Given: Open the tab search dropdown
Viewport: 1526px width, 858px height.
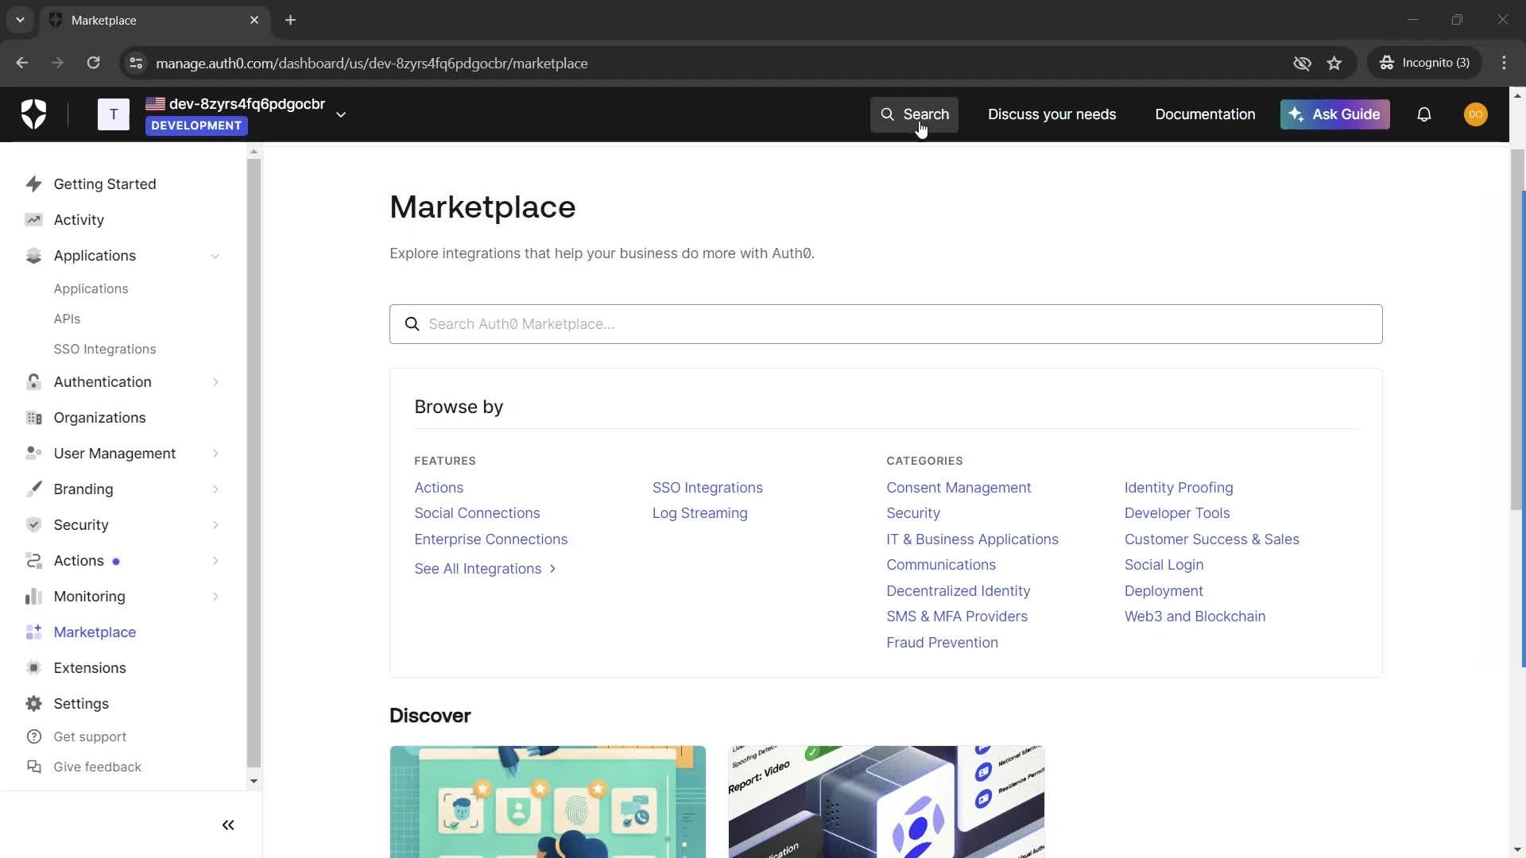Looking at the screenshot, I should pos(20,20).
